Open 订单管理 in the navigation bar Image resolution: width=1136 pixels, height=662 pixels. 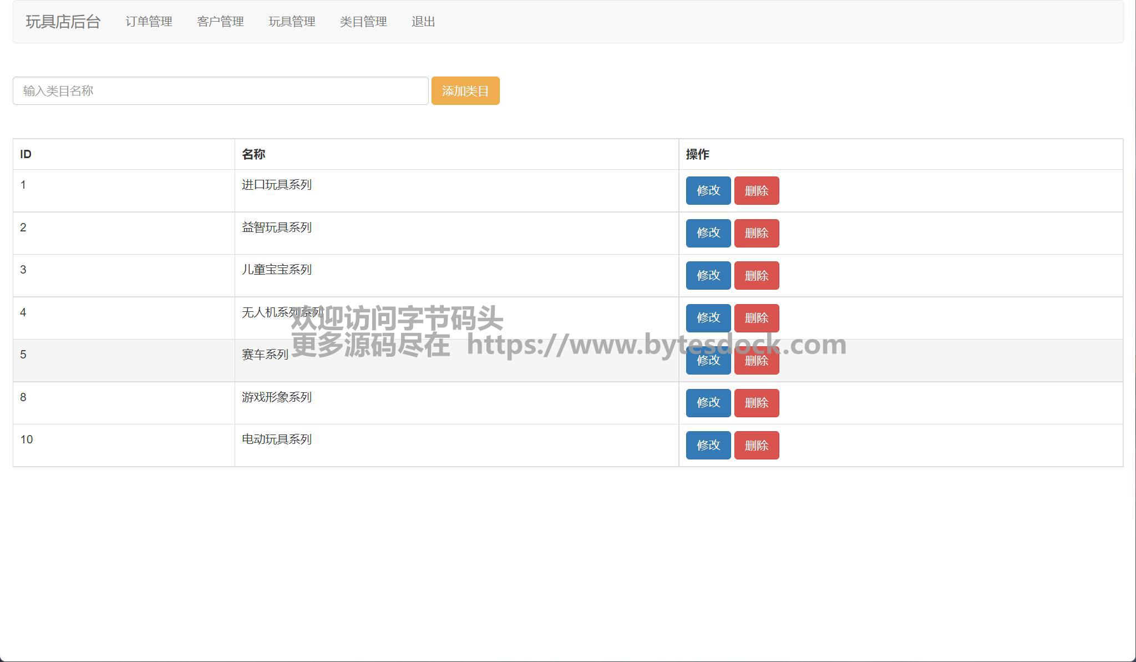149,22
